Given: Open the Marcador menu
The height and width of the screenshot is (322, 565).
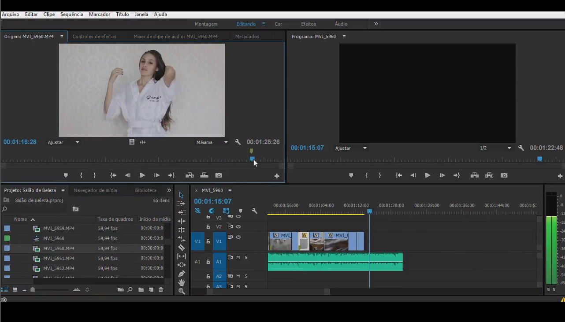Looking at the screenshot, I should coord(100,14).
